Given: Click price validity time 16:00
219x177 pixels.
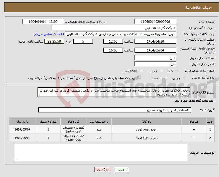Looking at the screenshot, I should pyautogui.click(x=113, y=50).
